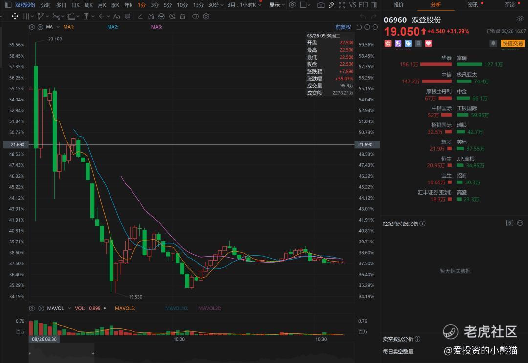Viewport: 528px width, 363px height.
Task: Lock the drawings via the lock icon
Action: 162,16
